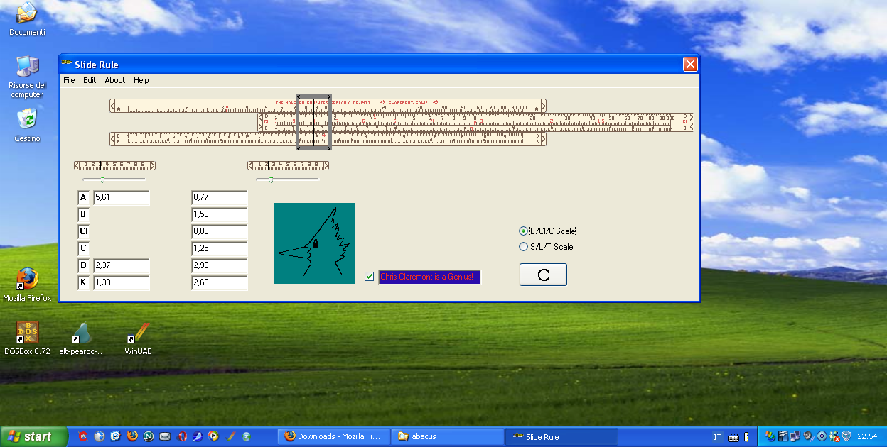The height and width of the screenshot is (447, 887).
Task: Launch Firefox from the quick launch bar
Action: (132, 436)
